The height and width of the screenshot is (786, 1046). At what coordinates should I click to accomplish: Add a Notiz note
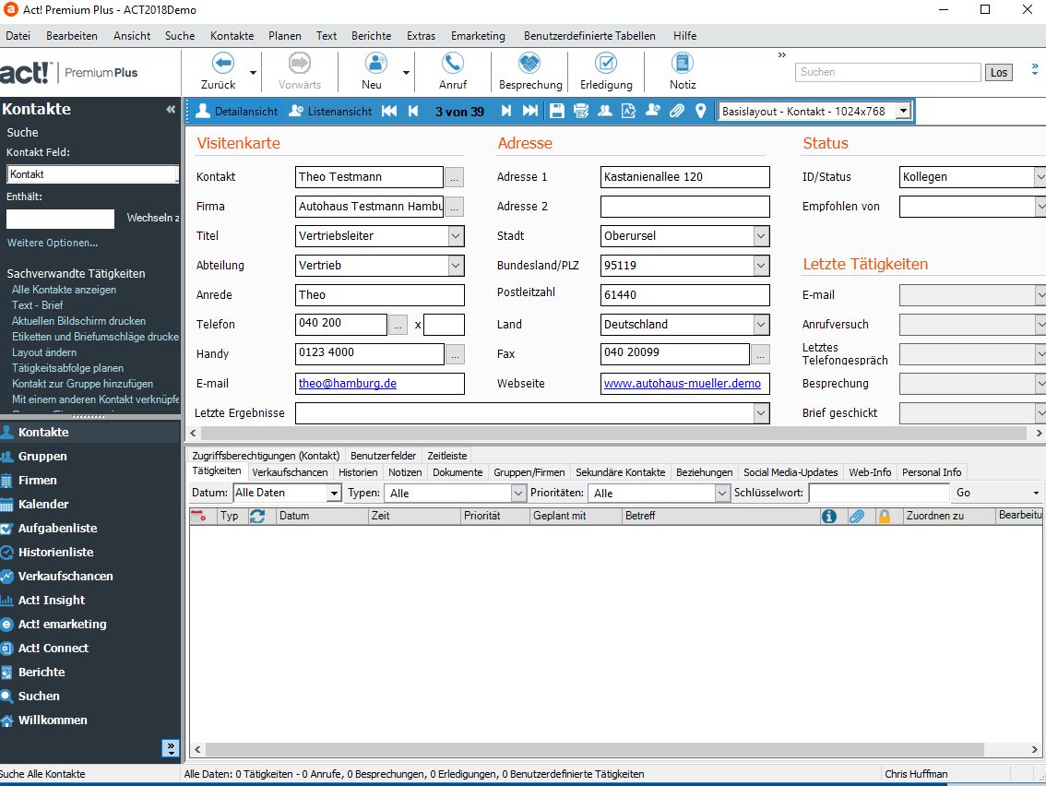pos(682,64)
